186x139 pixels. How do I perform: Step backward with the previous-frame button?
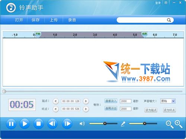coord(52,124)
